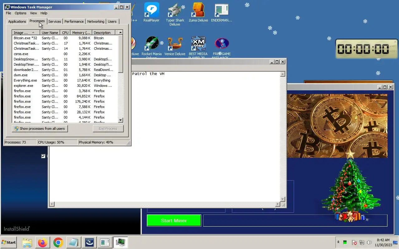Viewport: 399px width, 249px height.
Task: Select the DesktopSnow process row
Action: 65,59
